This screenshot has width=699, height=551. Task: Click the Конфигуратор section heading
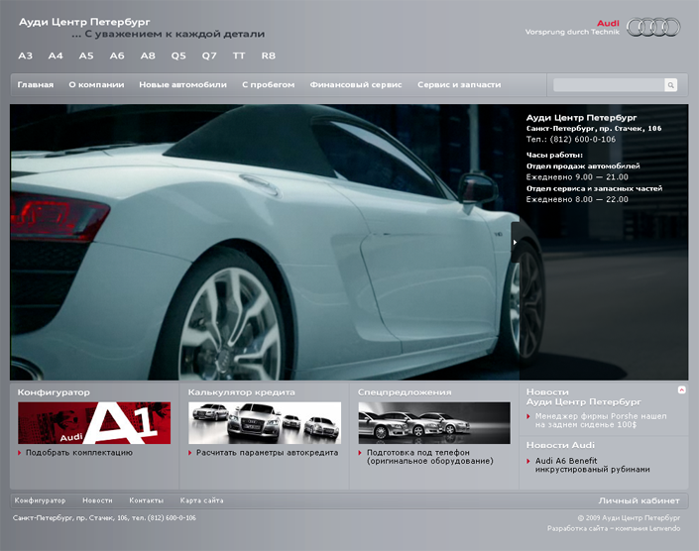54,392
